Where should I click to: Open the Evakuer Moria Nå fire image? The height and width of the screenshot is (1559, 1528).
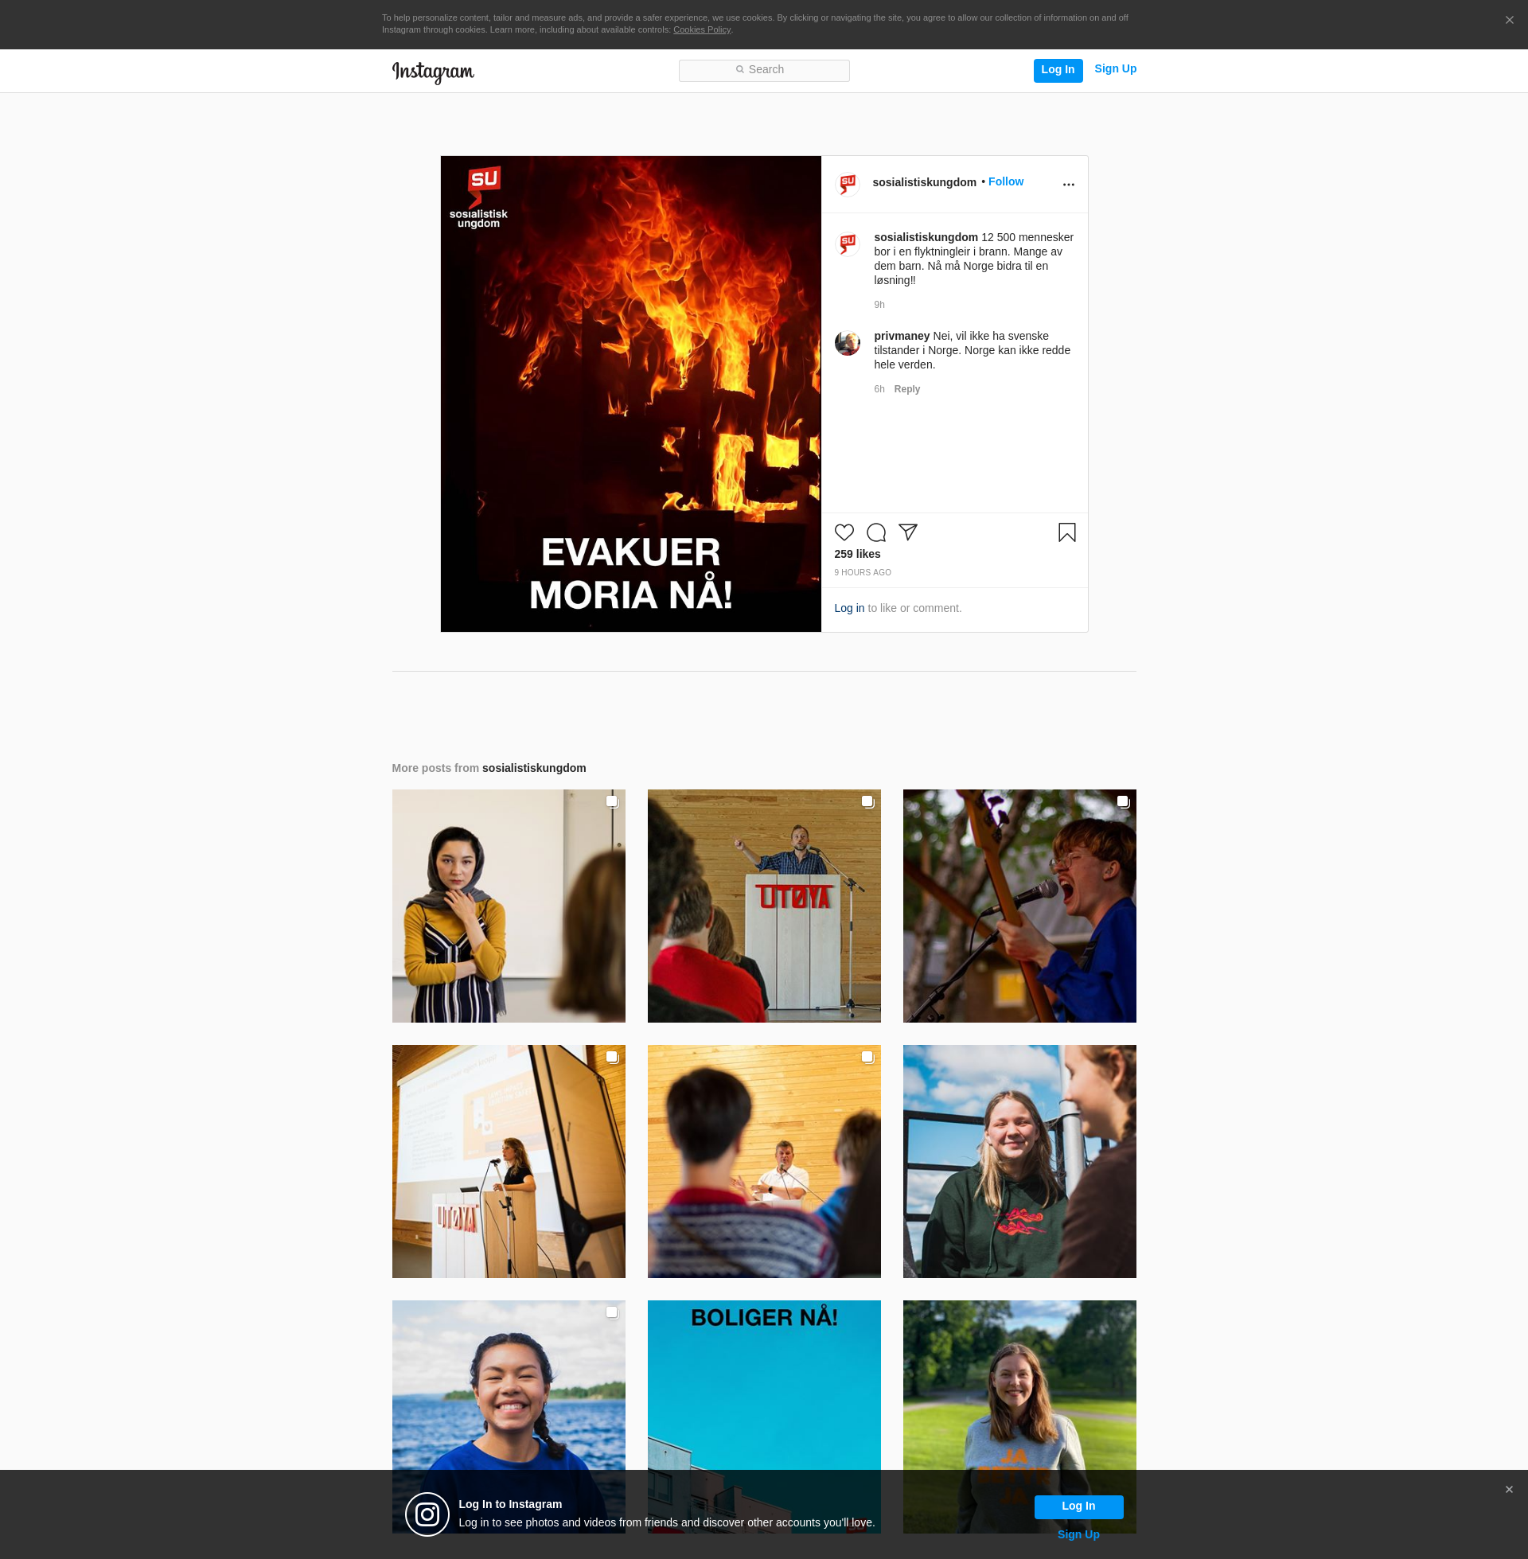pyautogui.click(x=631, y=394)
